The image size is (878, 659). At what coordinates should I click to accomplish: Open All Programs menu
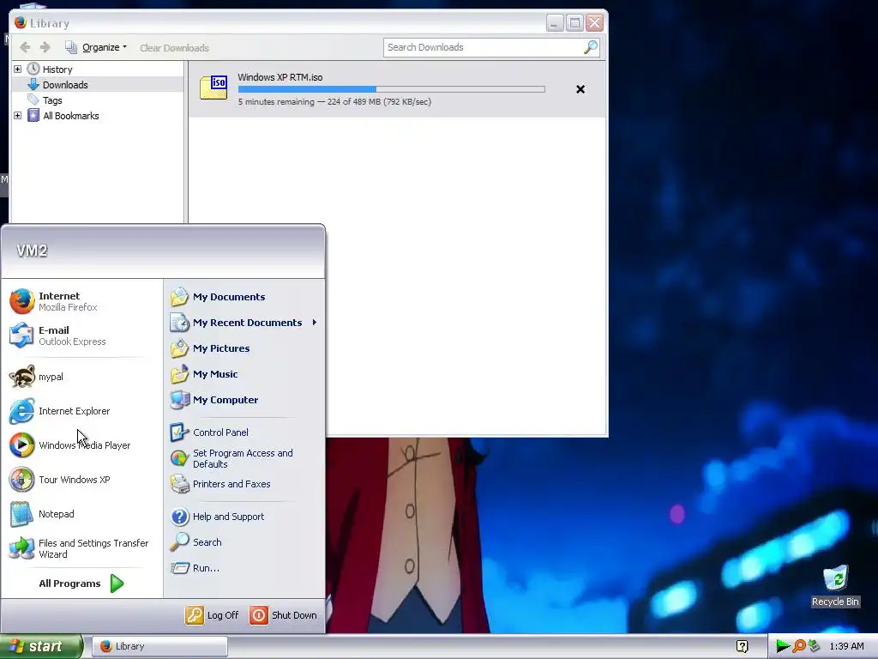click(81, 583)
